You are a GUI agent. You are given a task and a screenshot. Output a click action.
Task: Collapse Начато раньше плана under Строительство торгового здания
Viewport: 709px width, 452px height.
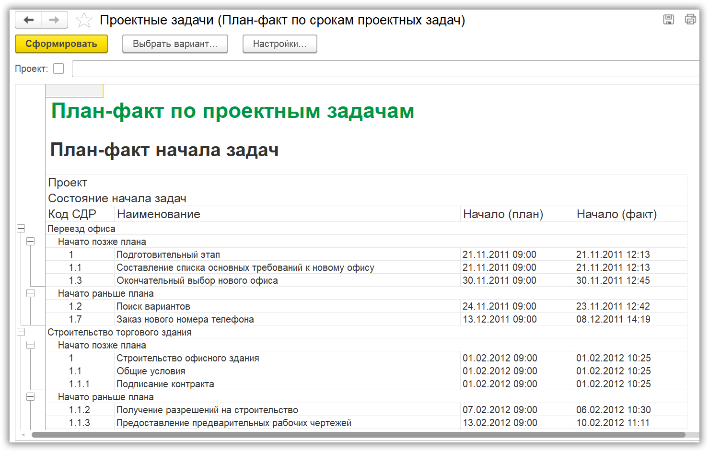point(31,397)
